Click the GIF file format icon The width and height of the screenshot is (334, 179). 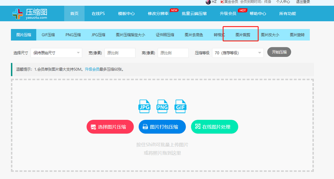click(x=180, y=106)
